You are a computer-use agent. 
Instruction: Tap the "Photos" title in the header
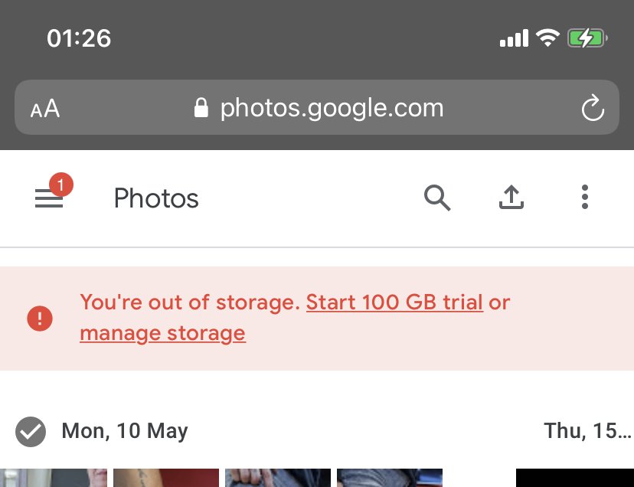pyautogui.click(x=156, y=199)
